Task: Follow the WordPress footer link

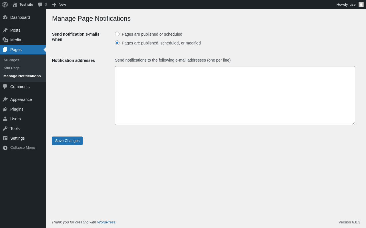Action: pos(106,222)
